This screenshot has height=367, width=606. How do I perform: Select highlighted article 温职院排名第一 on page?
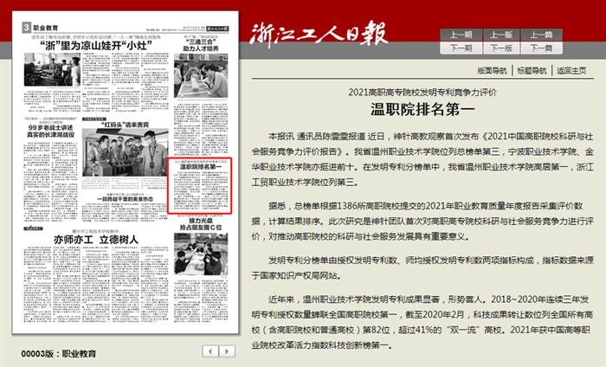tap(199, 185)
